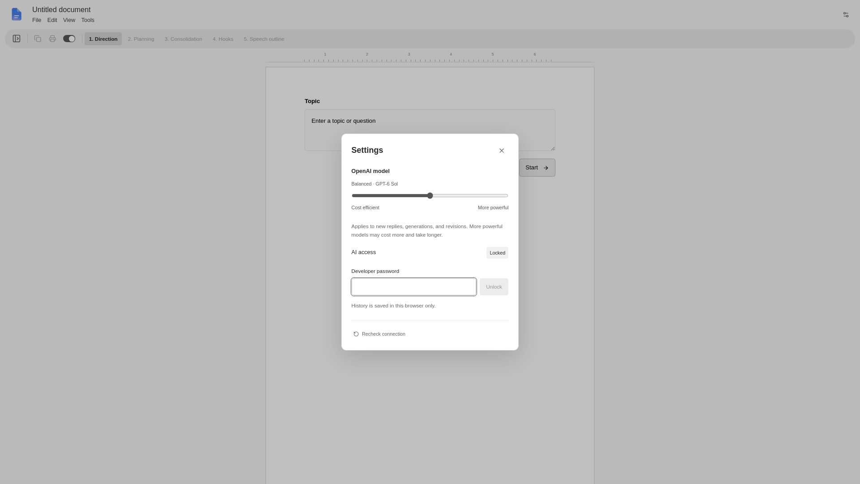Click the 'AI access' label
The image size is (860, 484).
(364, 252)
